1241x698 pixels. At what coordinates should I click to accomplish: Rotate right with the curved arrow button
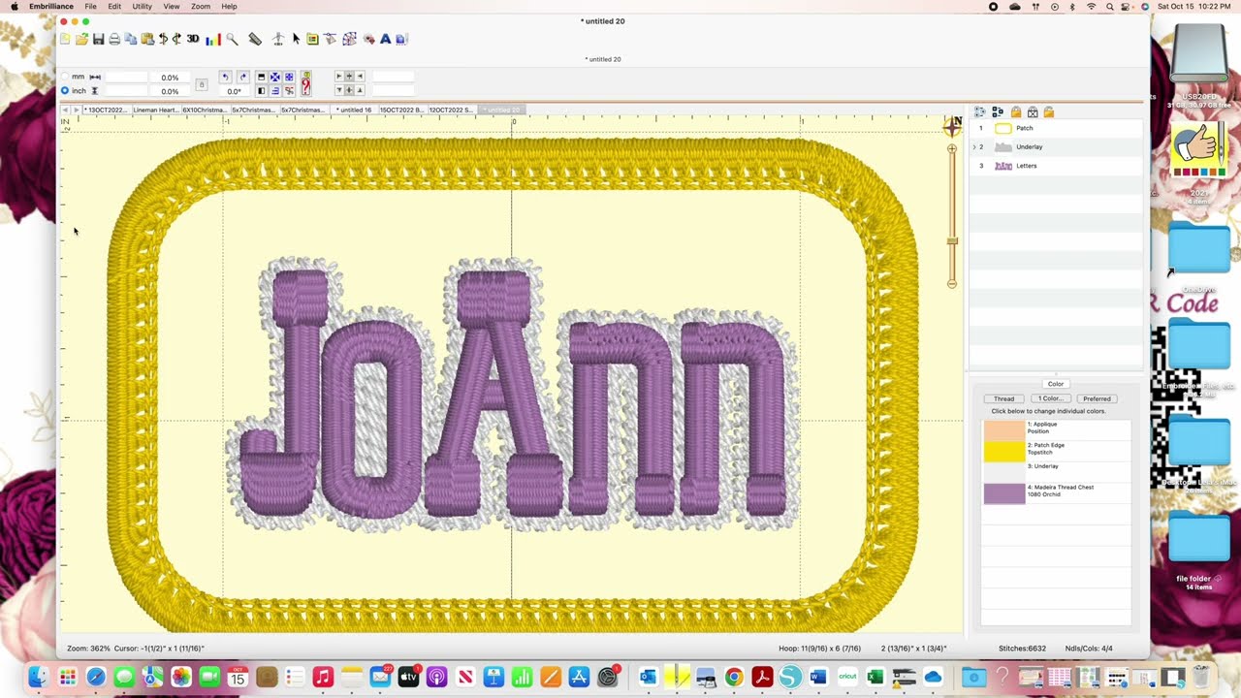tap(243, 77)
